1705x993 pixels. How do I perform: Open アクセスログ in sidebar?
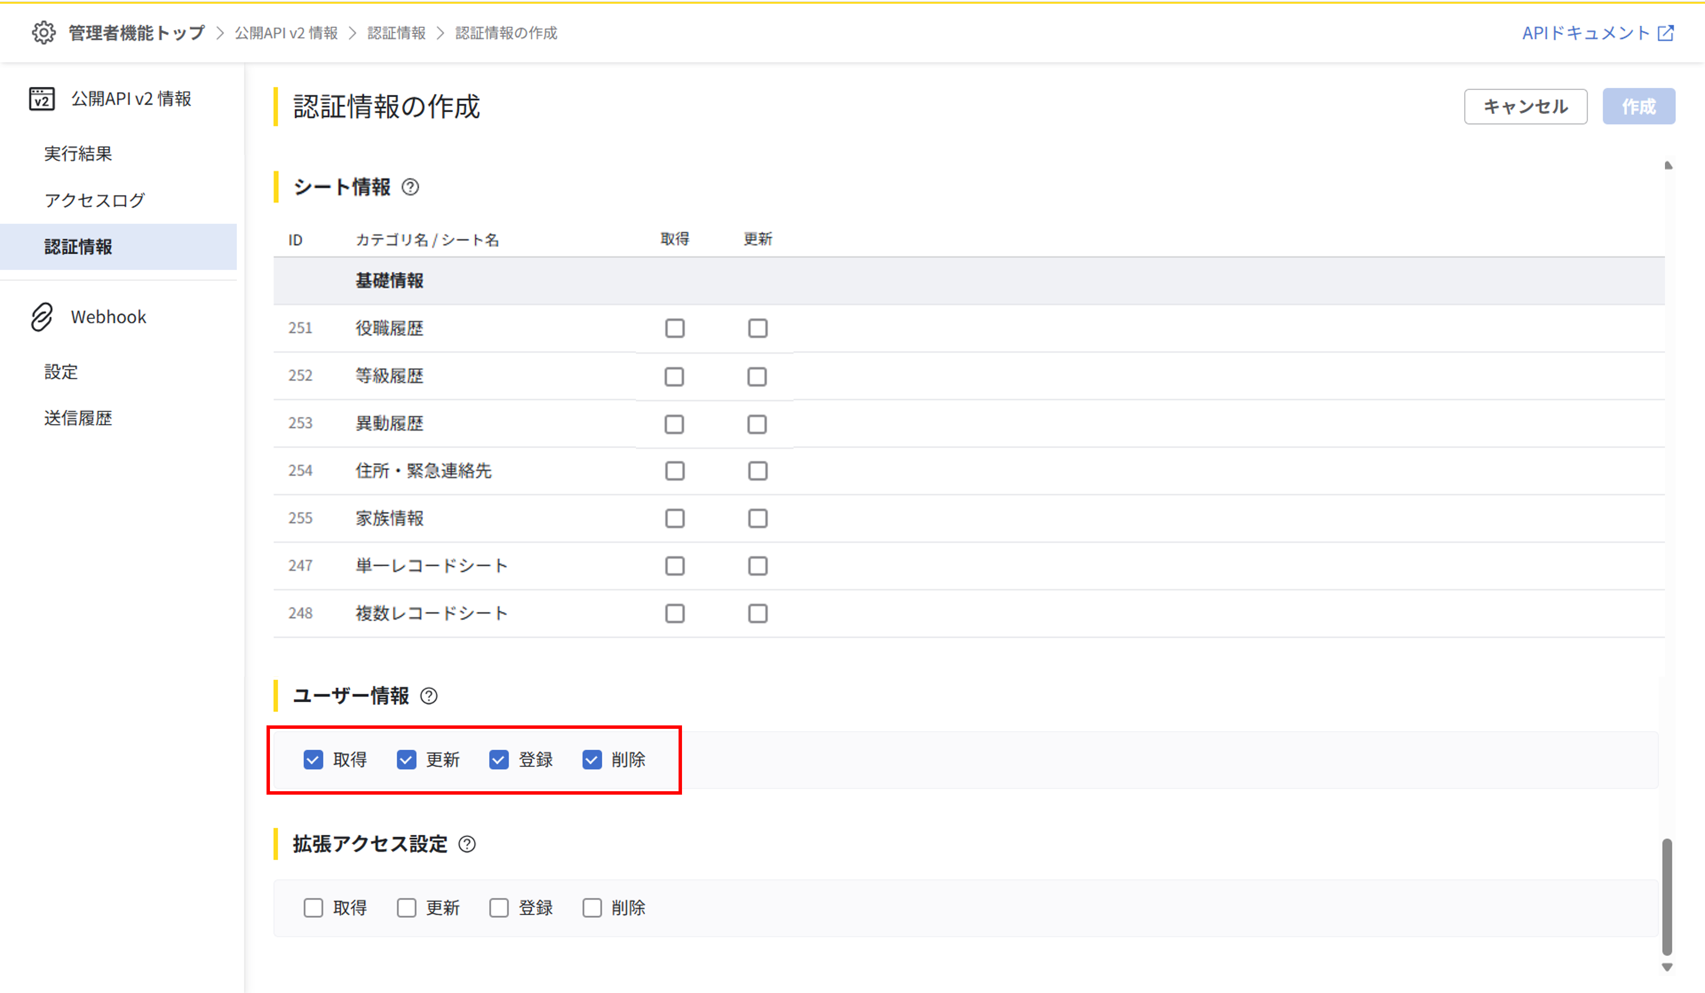click(x=95, y=201)
